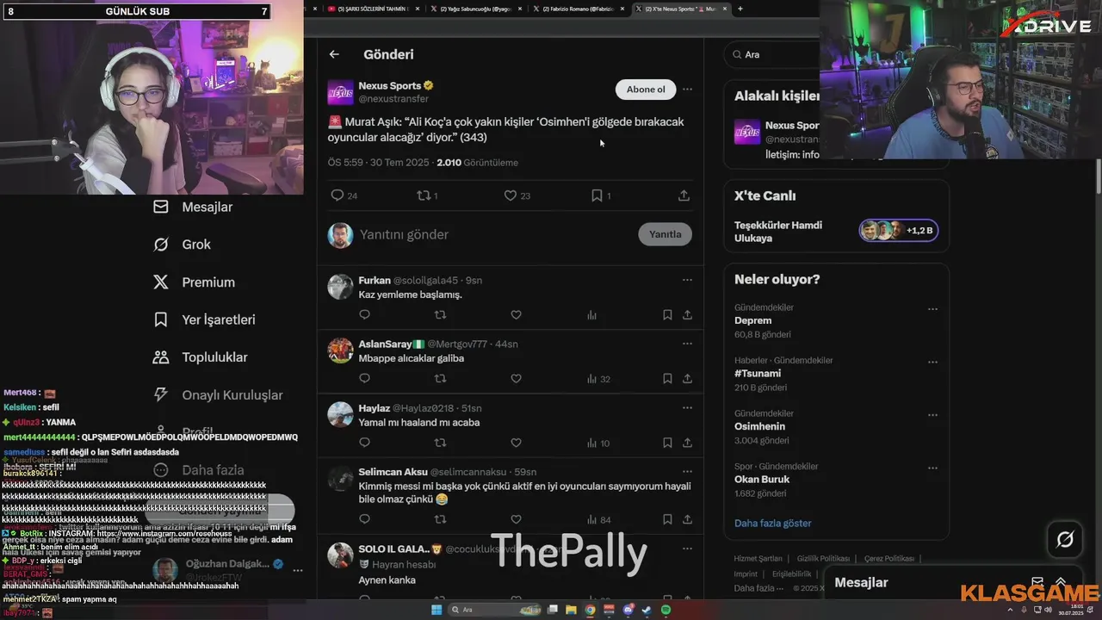Image resolution: width=1102 pixels, height=620 pixels.
Task: Open more options for #Tsunami trend
Action: tap(932, 362)
